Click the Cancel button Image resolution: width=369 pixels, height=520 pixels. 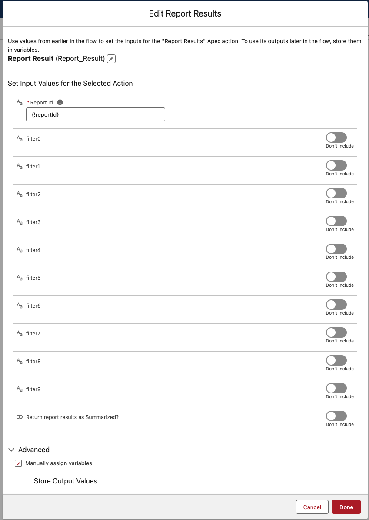pyautogui.click(x=312, y=507)
